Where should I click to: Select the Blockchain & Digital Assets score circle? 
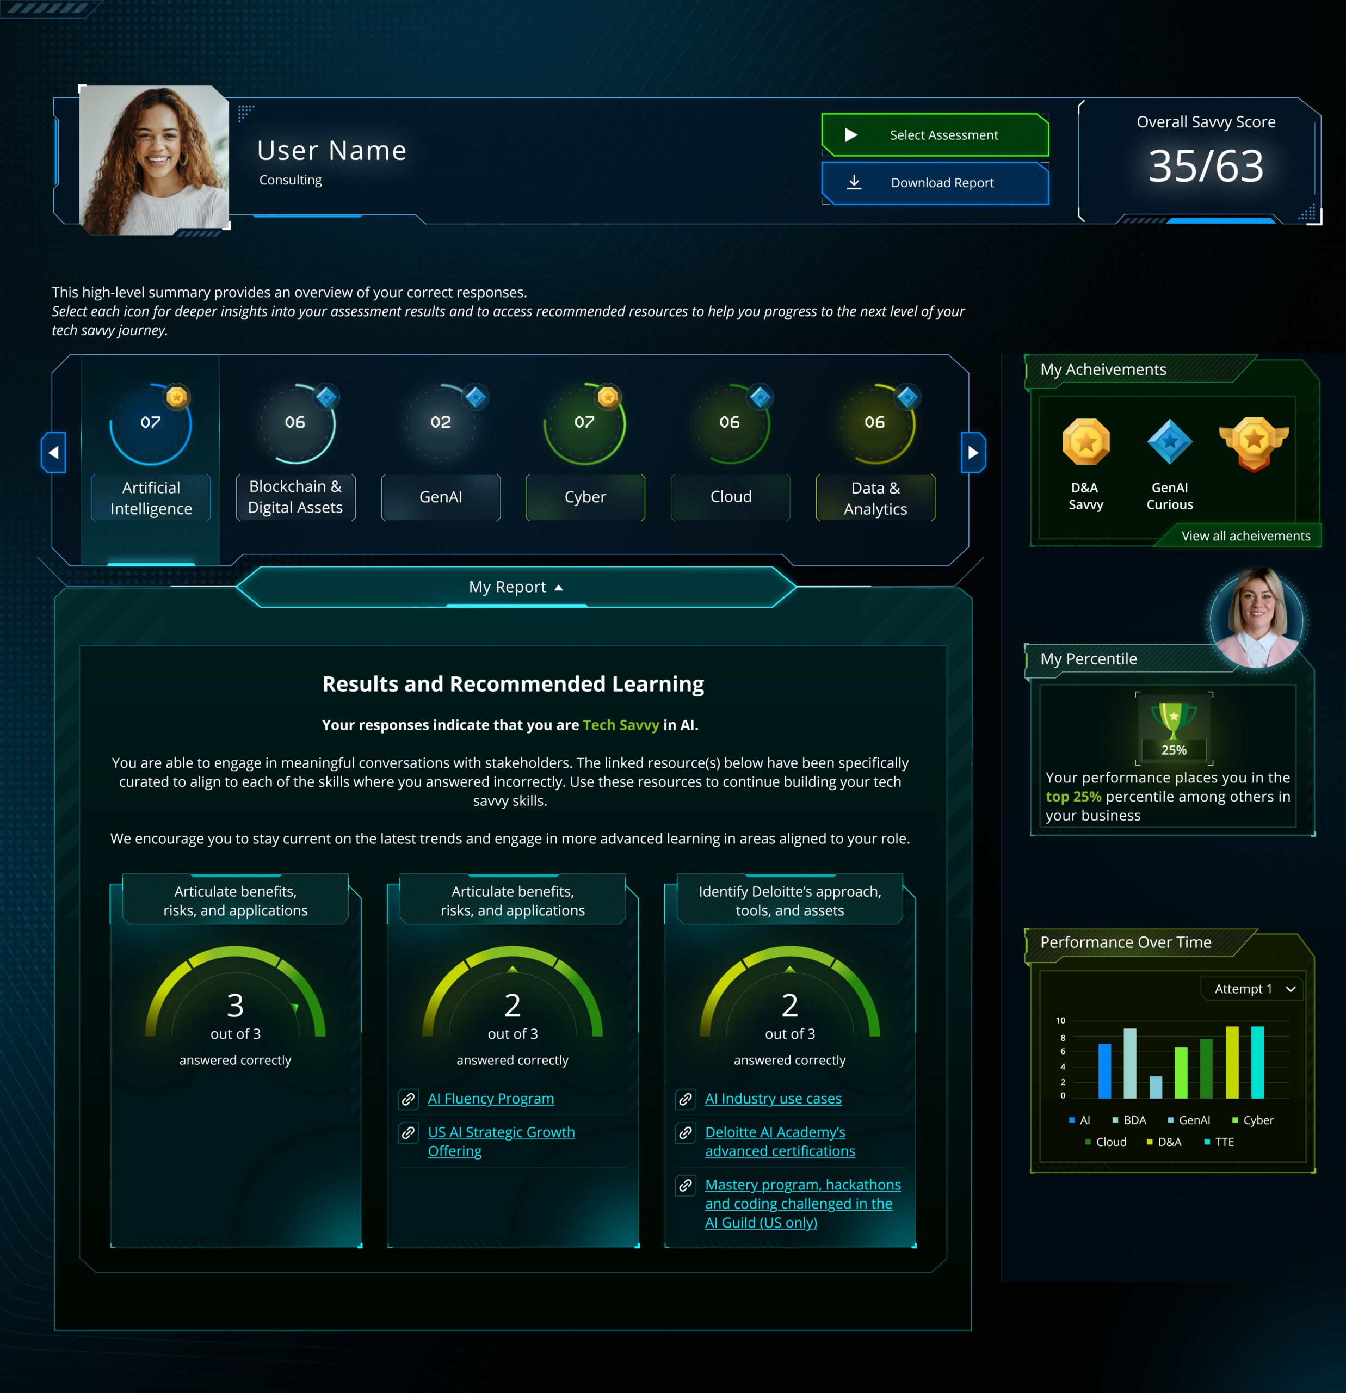tap(295, 423)
